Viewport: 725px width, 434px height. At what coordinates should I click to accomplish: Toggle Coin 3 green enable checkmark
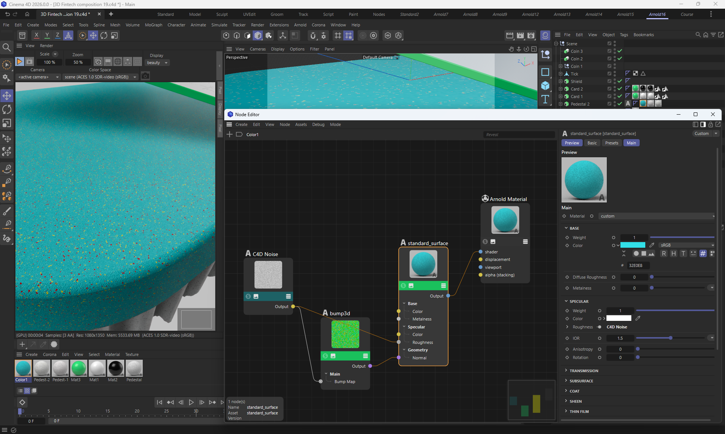(x=620, y=51)
